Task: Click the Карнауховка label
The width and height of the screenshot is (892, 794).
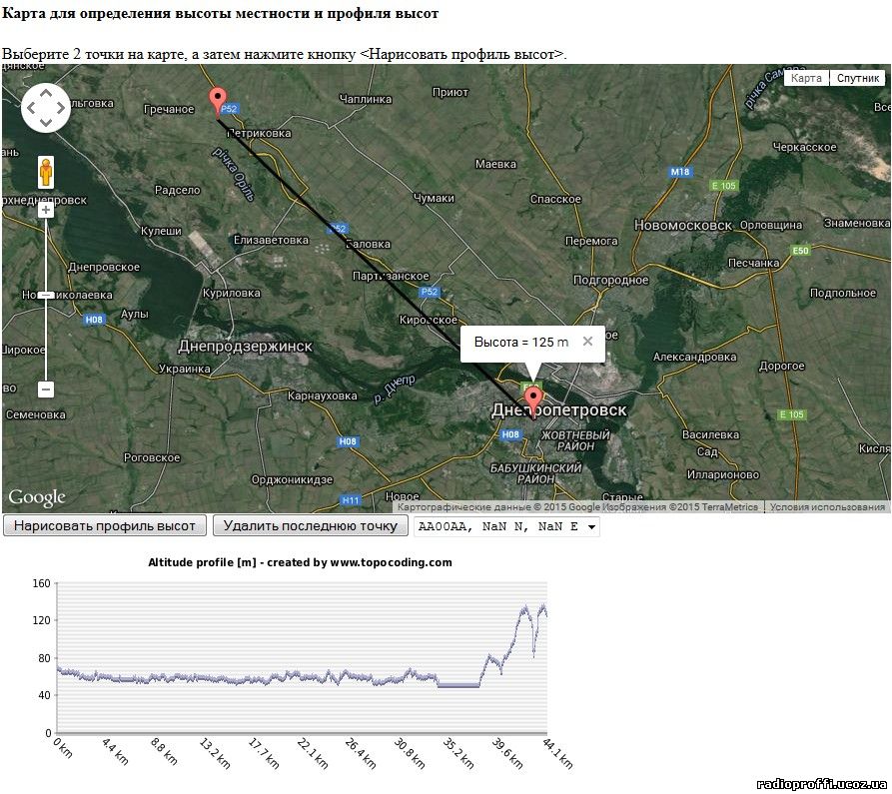Action: pos(322,396)
